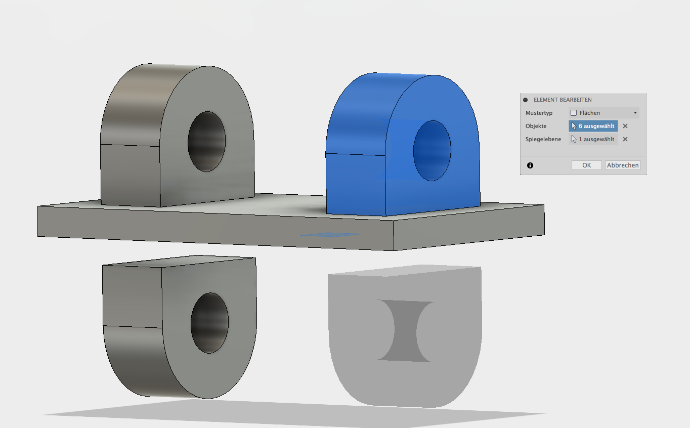Screen dimensions: 690x428
Task: Activate the Objekte selector showing 6 ausgewählt
Action: [x=593, y=126]
